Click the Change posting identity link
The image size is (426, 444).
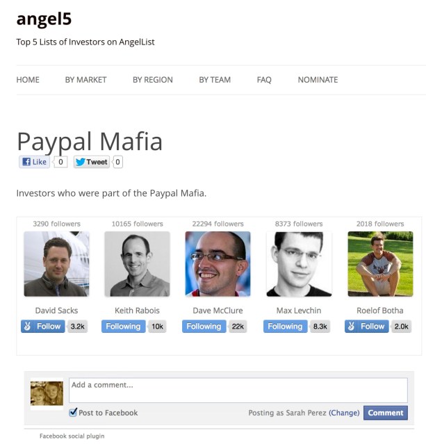click(344, 413)
